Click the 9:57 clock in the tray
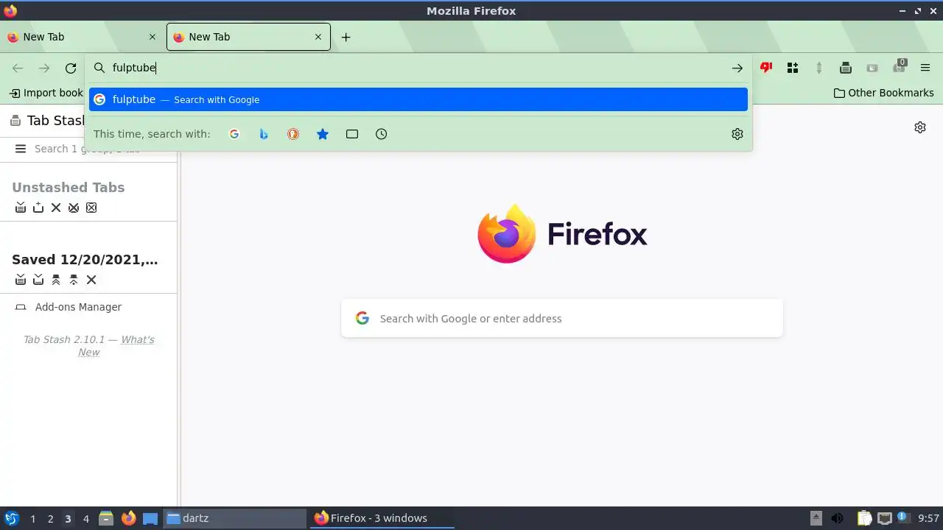The height and width of the screenshot is (530, 943). 928,518
